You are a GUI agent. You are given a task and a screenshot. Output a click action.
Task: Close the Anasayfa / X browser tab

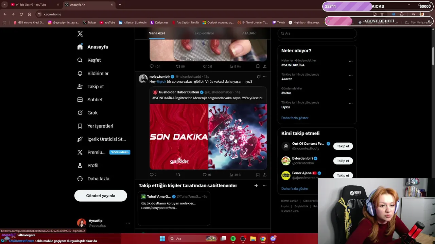(112, 5)
